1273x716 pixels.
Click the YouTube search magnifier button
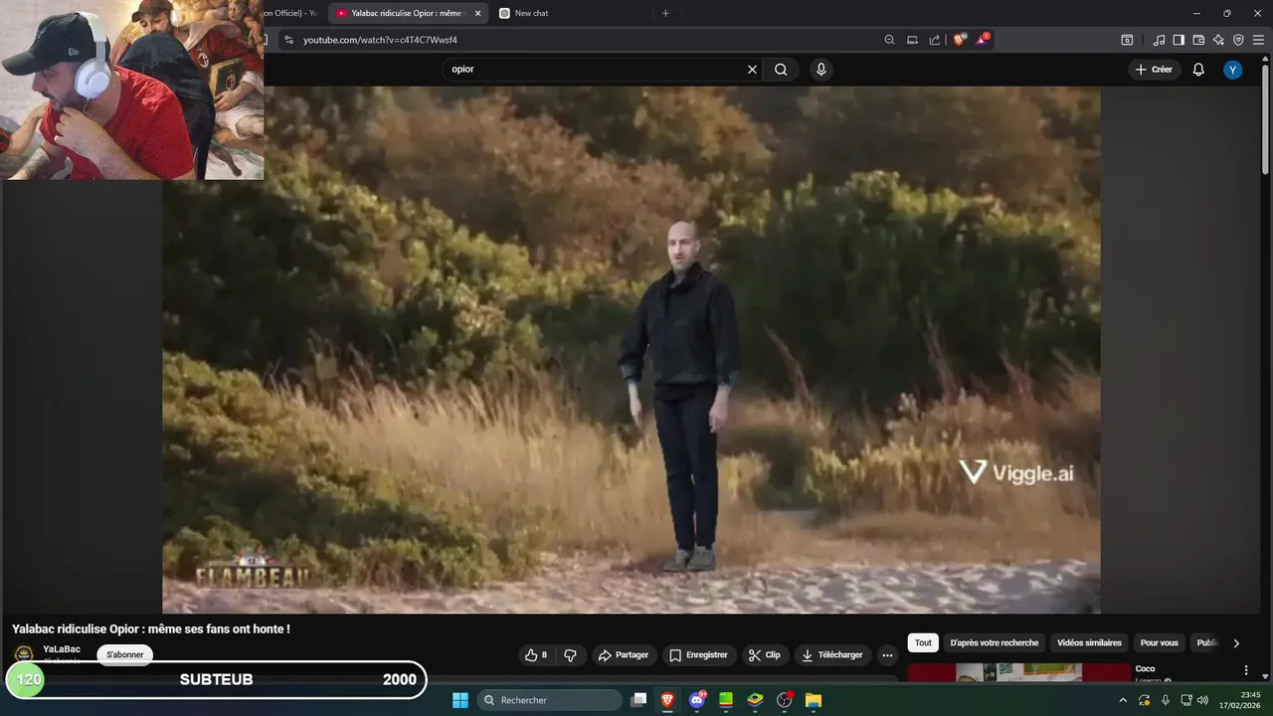click(781, 70)
